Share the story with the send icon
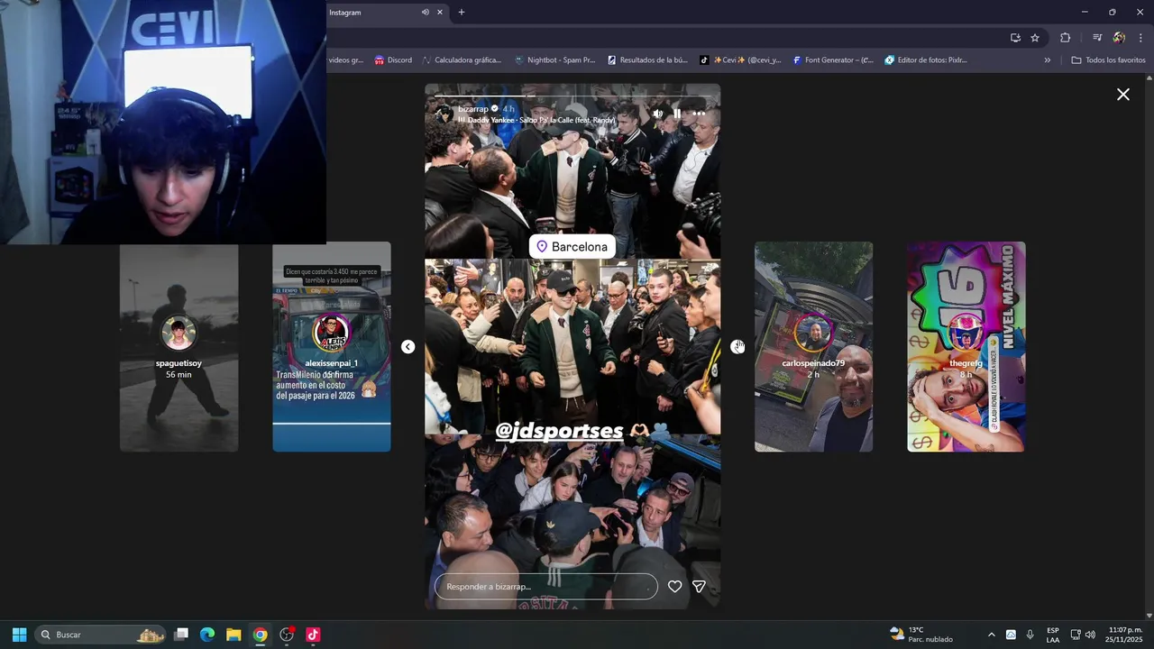 (x=699, y=587)
